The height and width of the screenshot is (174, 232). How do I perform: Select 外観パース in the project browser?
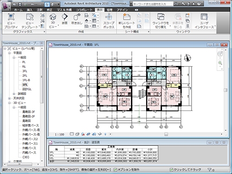tap(29, 148)
